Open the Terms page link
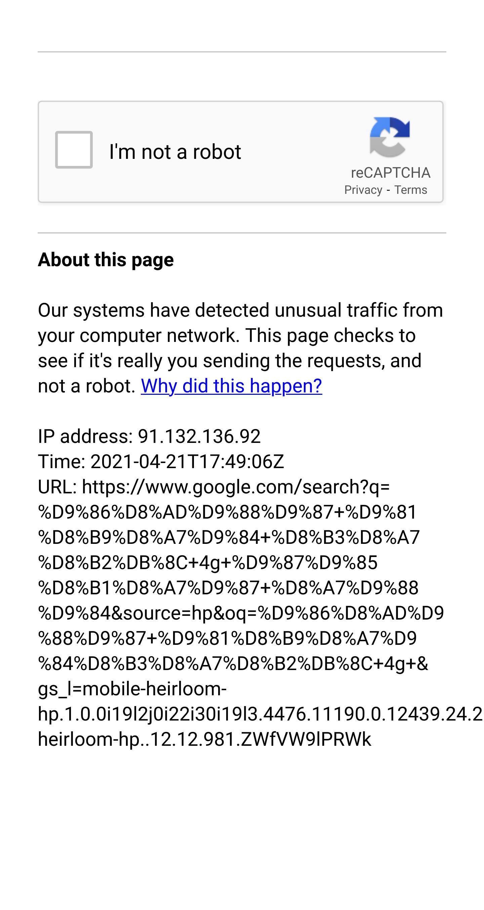This screenshot has width=484, height=910. click(412, 190)
